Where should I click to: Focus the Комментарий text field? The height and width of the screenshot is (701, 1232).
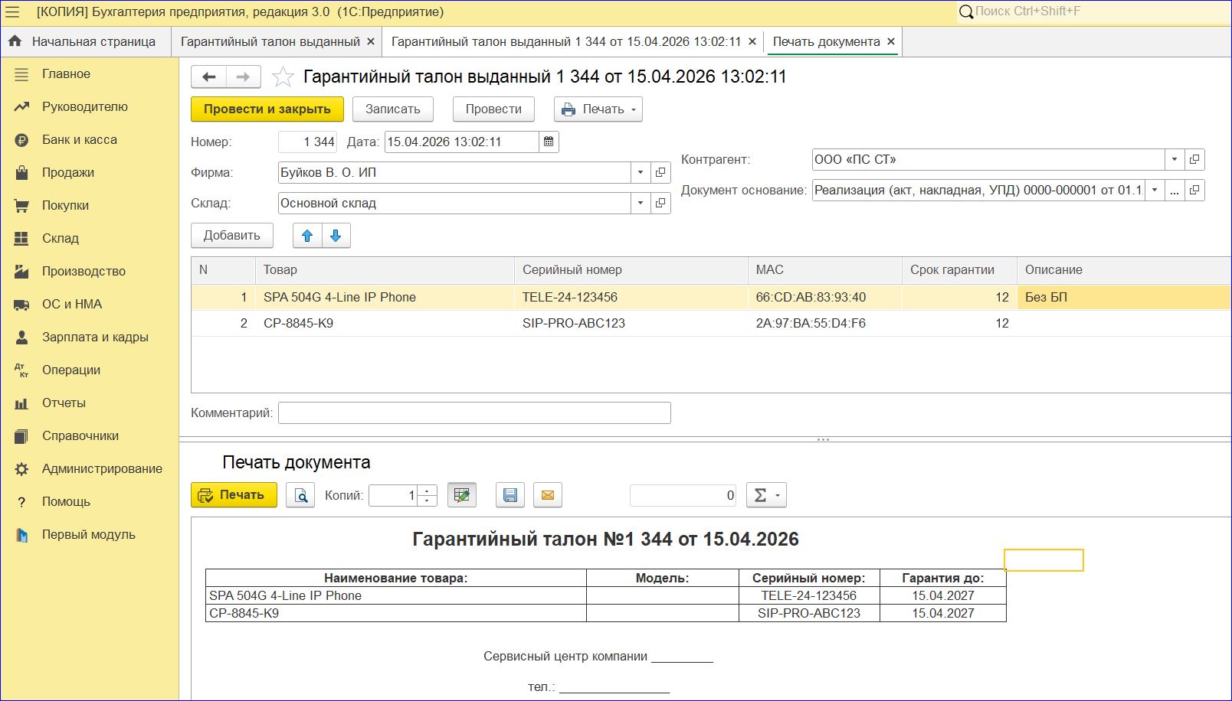coord(474,413)
